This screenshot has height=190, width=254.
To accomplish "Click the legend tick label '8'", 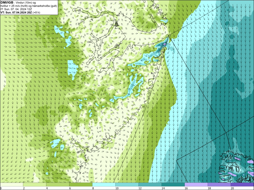I will [93, 188].
